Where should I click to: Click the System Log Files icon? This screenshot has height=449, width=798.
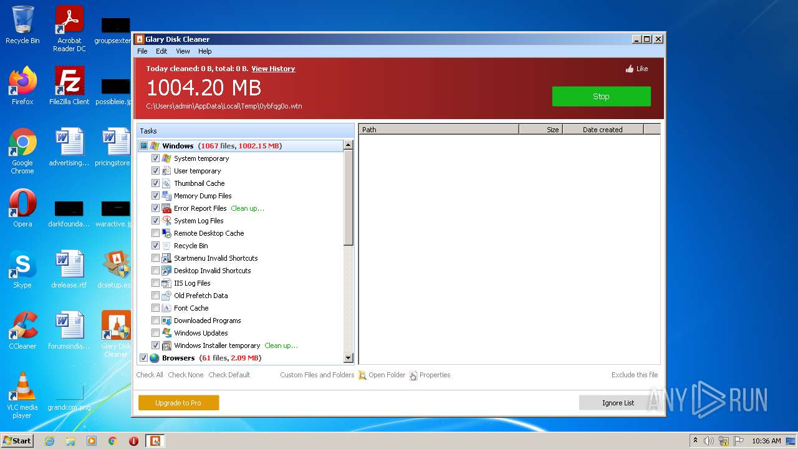coord(166,221)
